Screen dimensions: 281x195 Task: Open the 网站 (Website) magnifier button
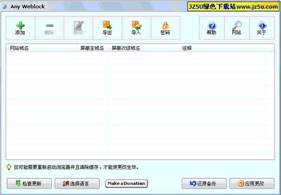click(237, 28)
